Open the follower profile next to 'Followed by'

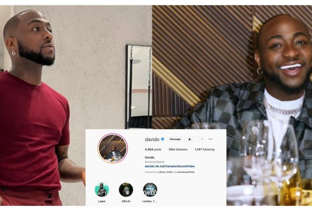pyautogui.click(x=165, y=172)
